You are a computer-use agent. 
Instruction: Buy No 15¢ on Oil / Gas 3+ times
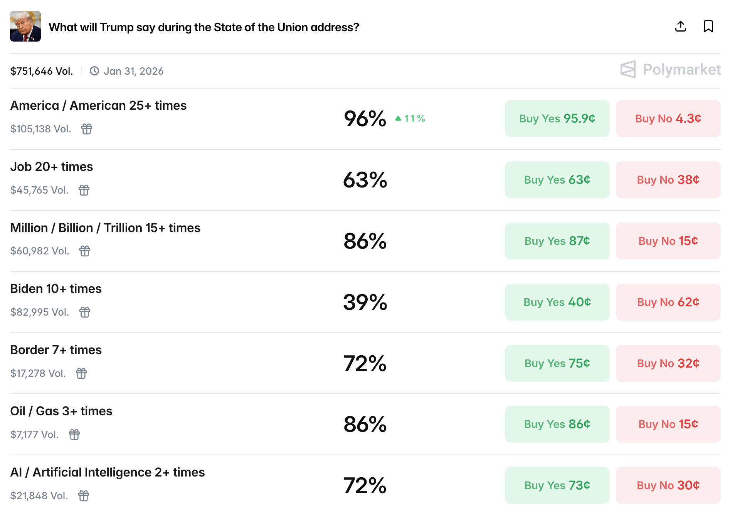tap(668, 424)
